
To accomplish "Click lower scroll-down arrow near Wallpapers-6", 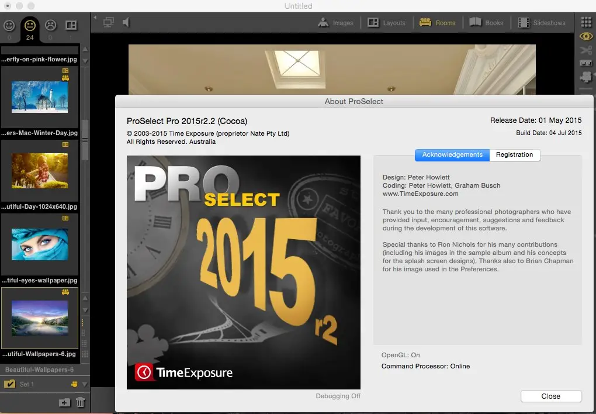I will coord(85,310).
